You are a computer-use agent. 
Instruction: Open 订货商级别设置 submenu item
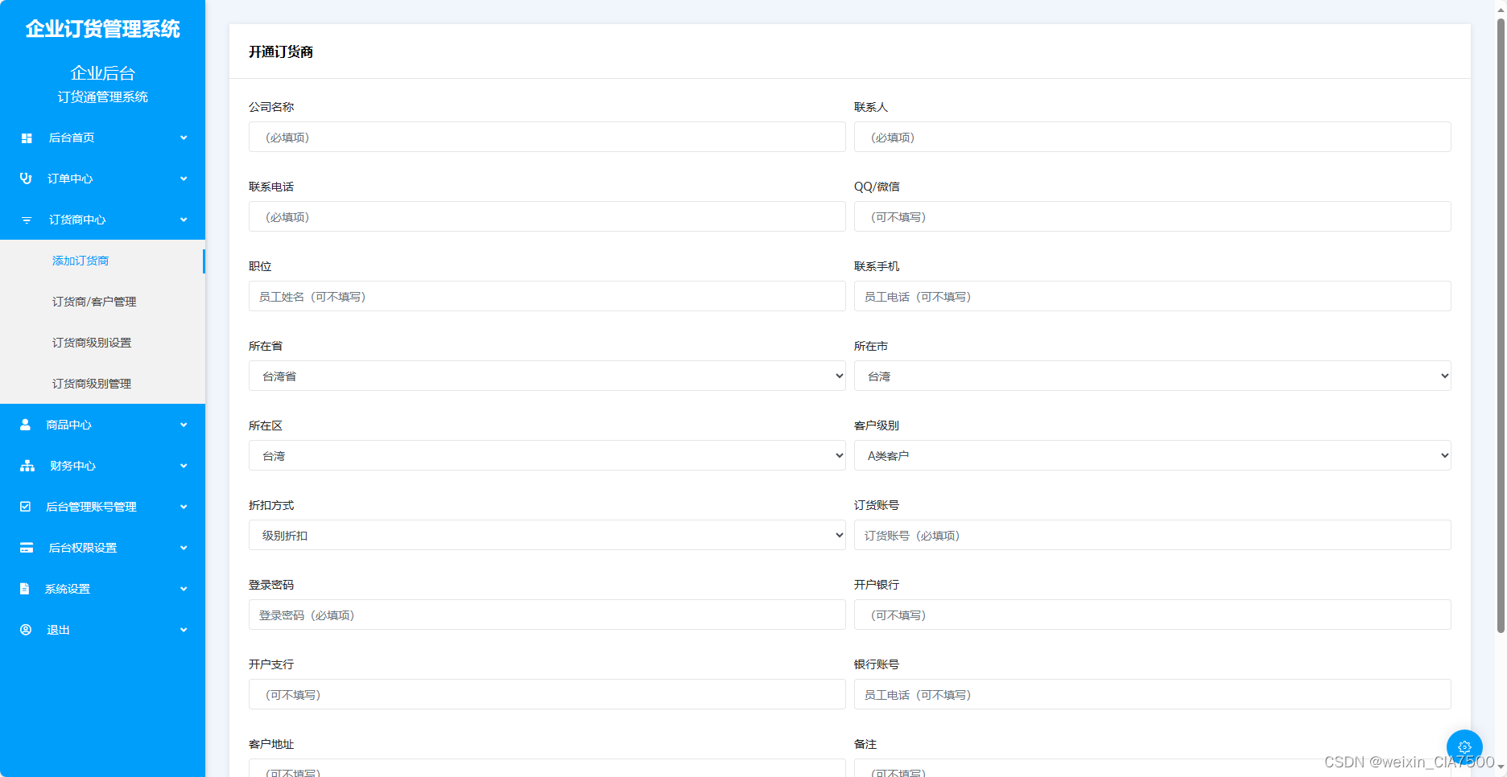pyautogui.click(x=92, y=343)
